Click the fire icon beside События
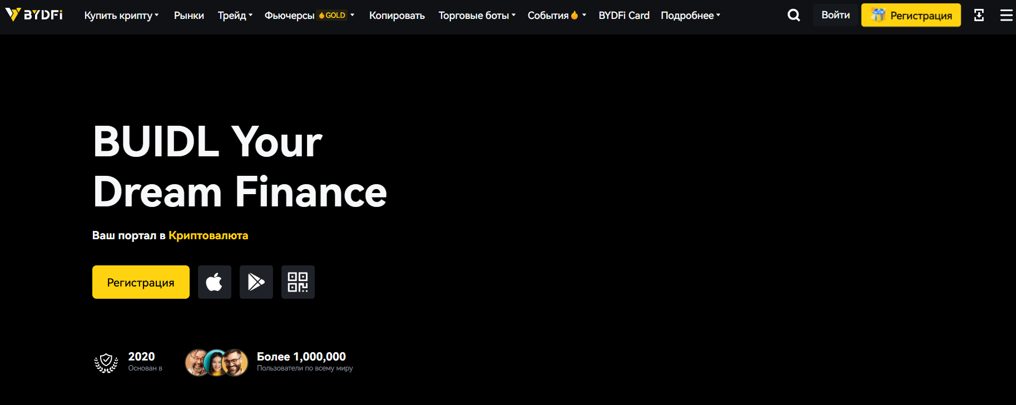 [574, 15]
